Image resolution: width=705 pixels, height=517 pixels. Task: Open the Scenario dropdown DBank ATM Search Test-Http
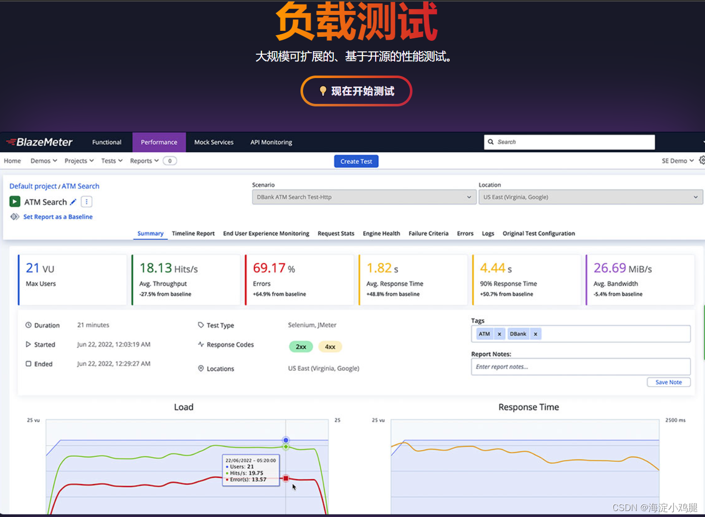click(364, 197)
